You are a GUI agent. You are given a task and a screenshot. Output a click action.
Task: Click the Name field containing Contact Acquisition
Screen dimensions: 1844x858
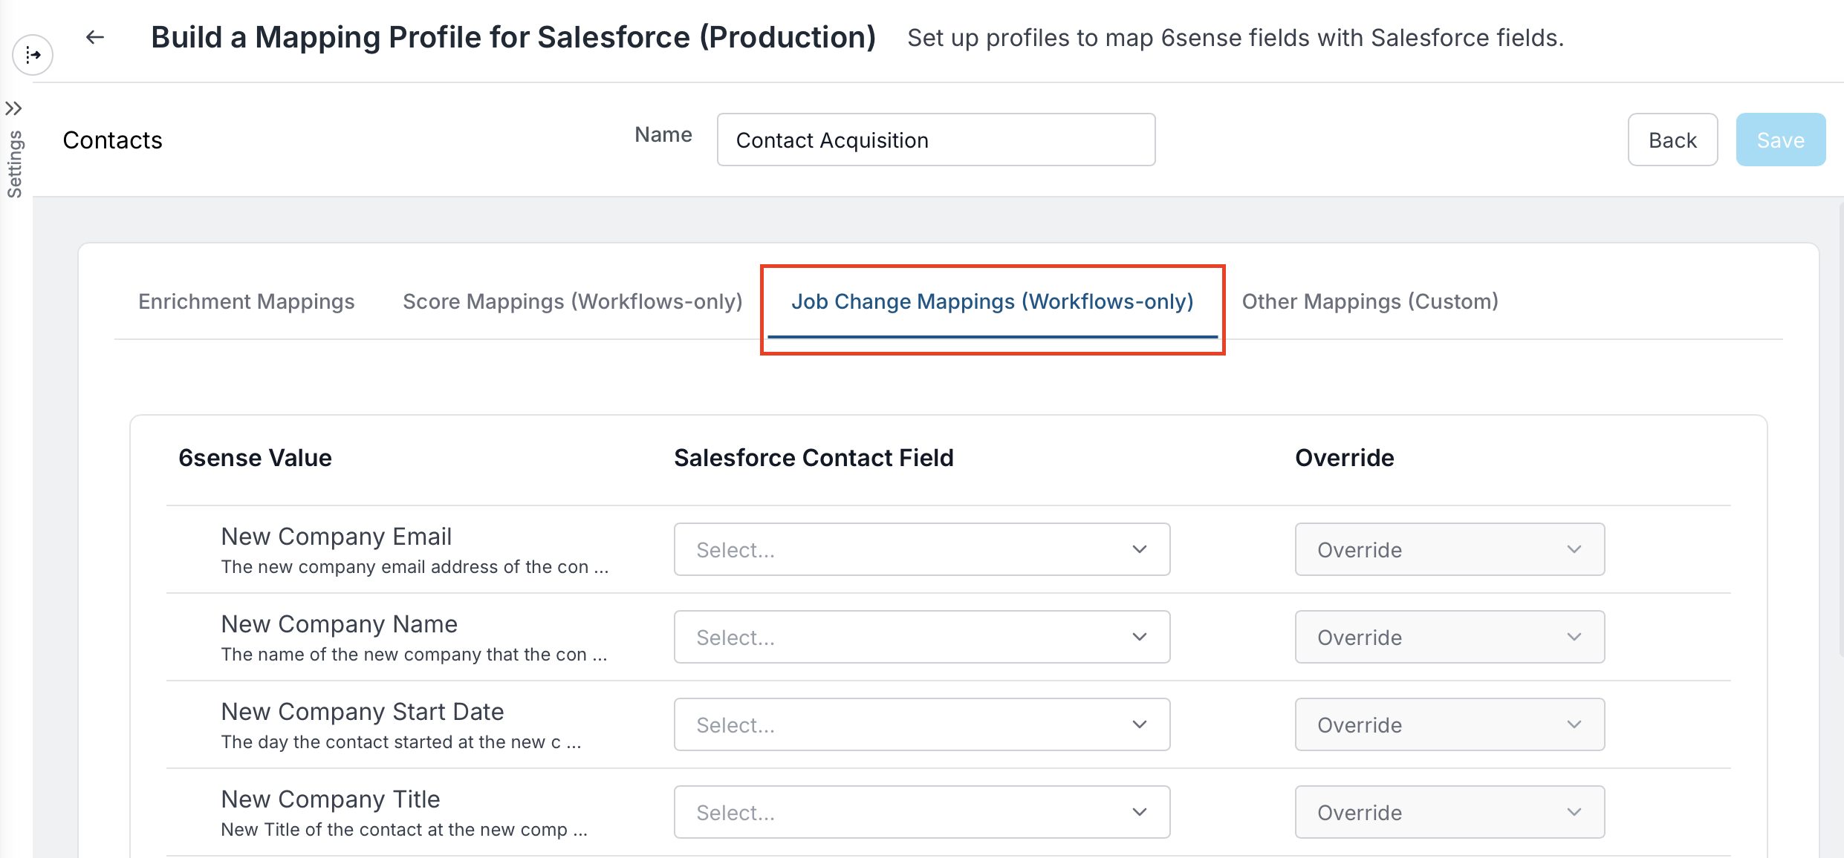(936, 140)
